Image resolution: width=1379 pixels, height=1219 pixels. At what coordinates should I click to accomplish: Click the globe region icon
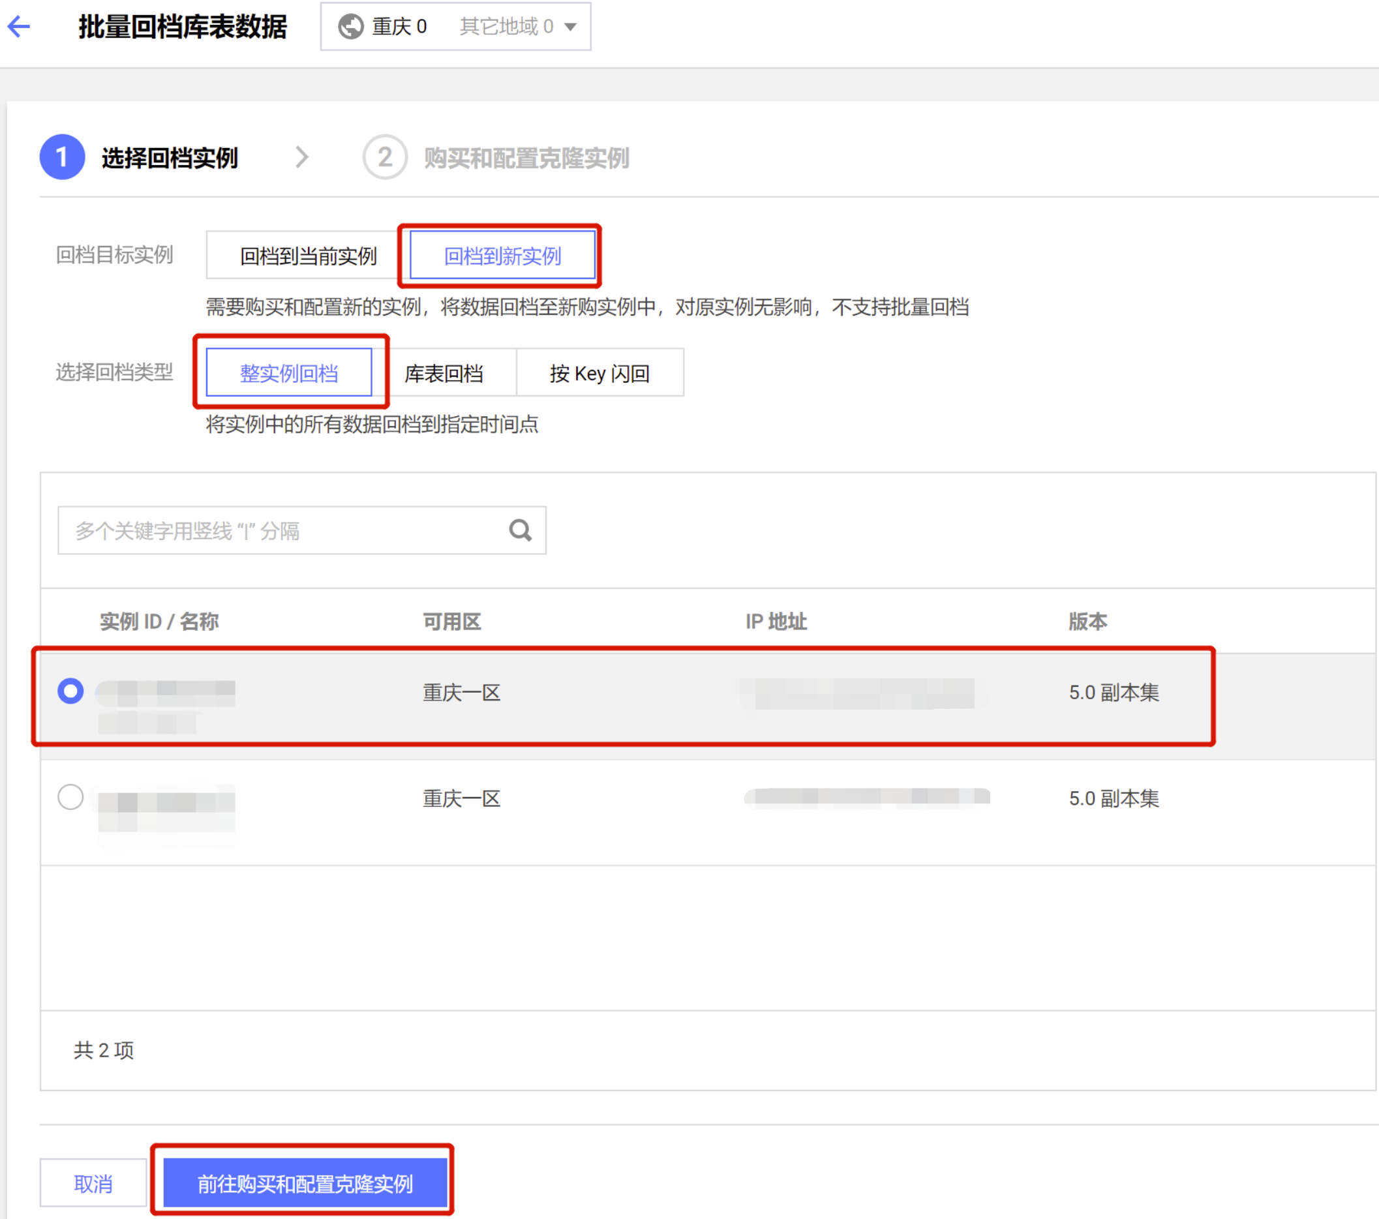(x=350, y=27)
